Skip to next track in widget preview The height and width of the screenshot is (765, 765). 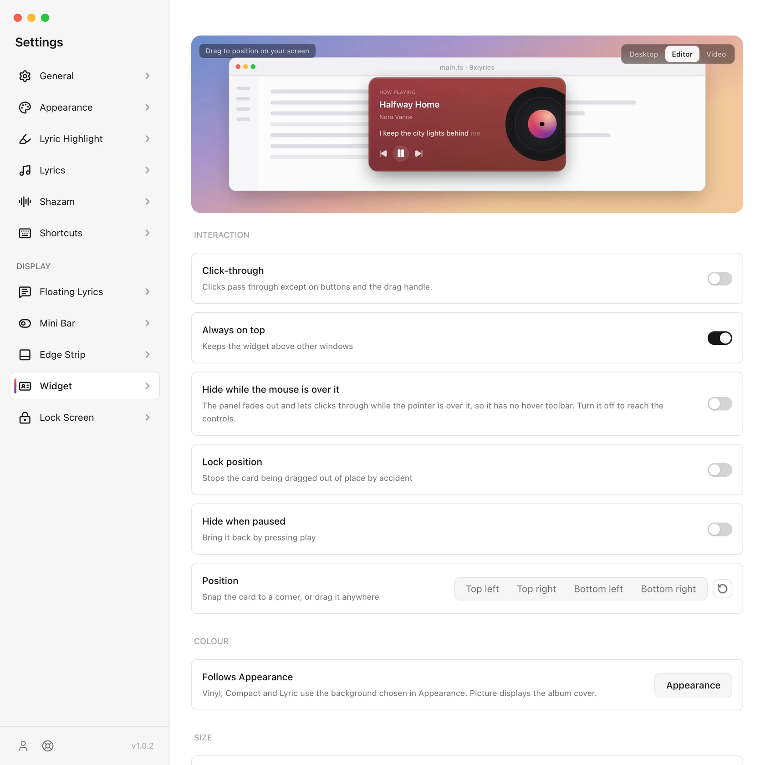[x=419, y=153]
